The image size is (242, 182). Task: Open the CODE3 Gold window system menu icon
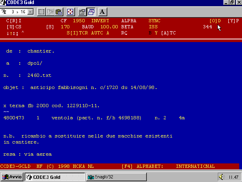coord(3,3)
